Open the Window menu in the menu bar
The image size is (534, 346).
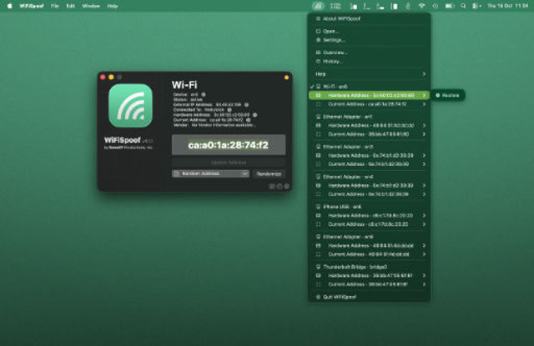pos(91,6)
